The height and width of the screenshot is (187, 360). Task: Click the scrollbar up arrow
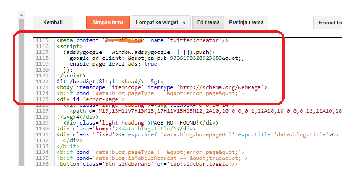click(x=22, y=15)
